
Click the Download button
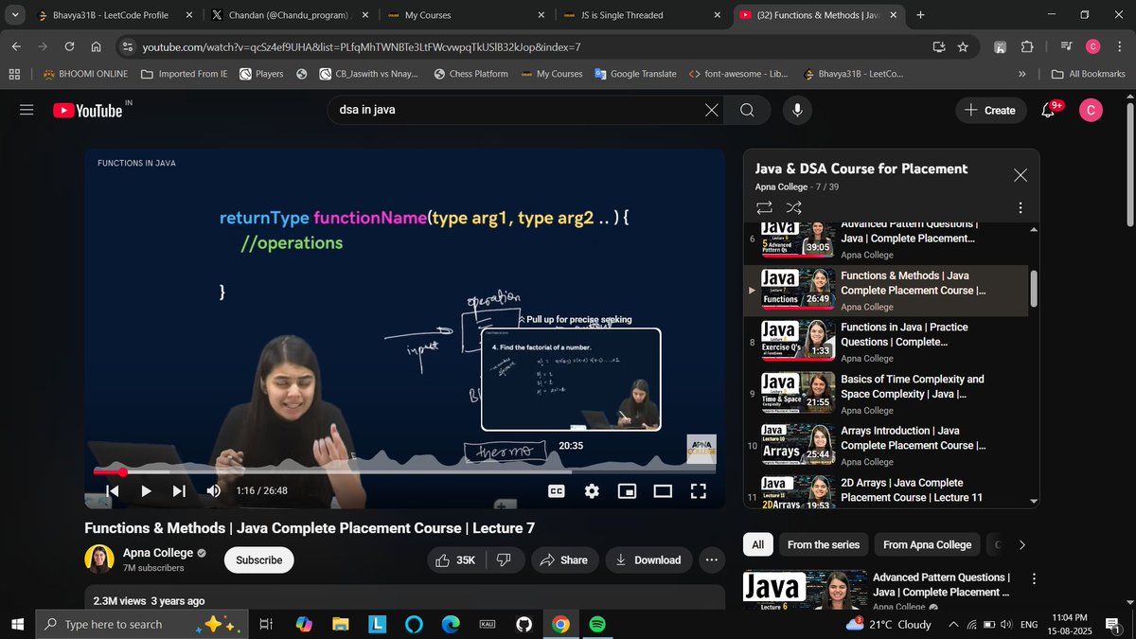[x=648, y=560]
